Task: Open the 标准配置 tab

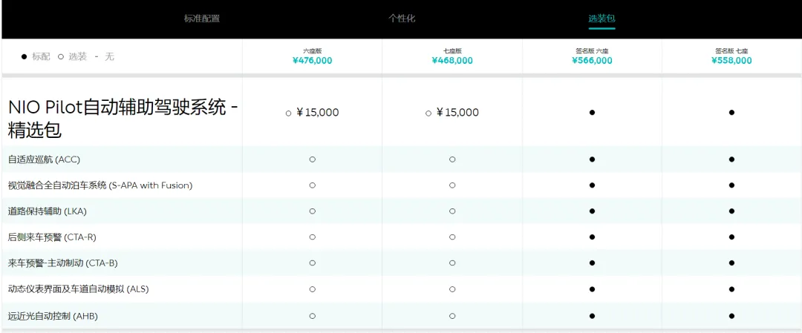Action: click(202, 19)
